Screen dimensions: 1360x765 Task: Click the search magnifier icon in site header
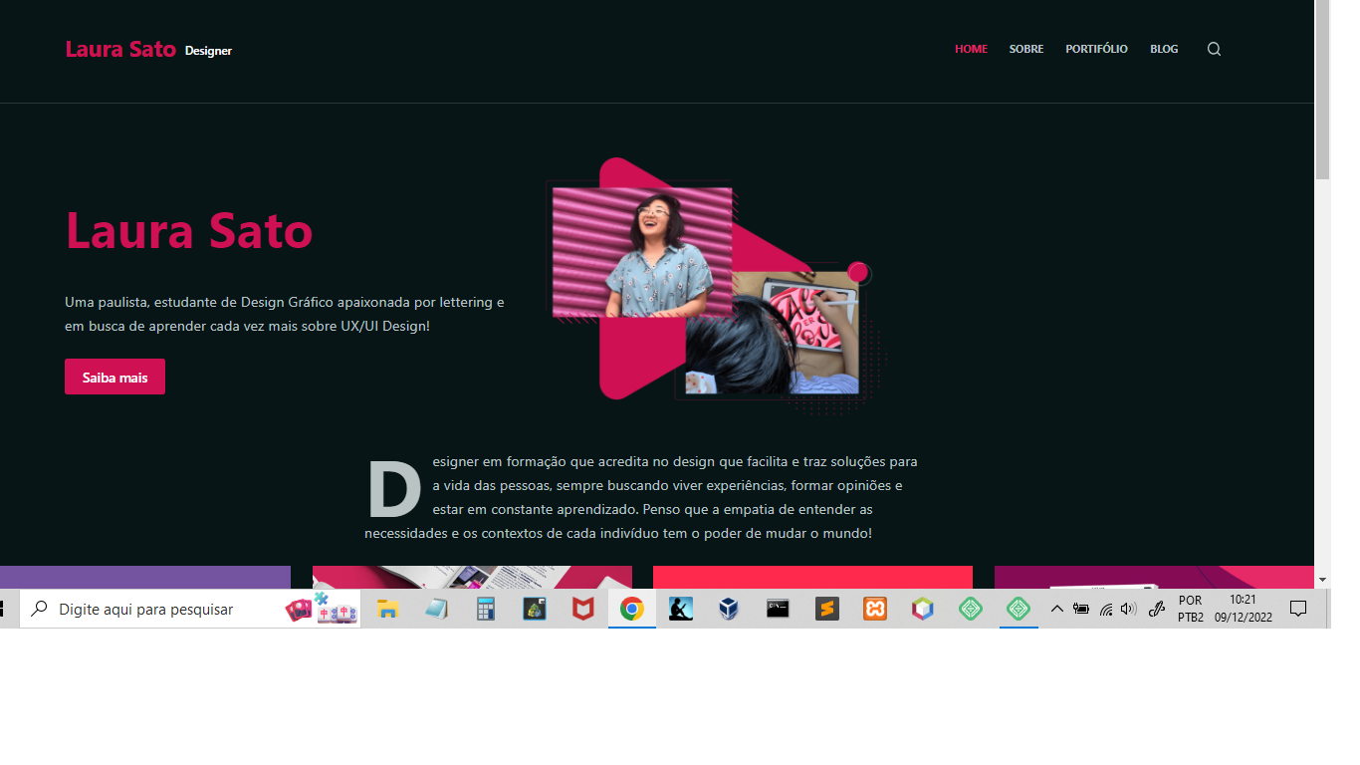pyautogui.click(x=1214, y=49)
